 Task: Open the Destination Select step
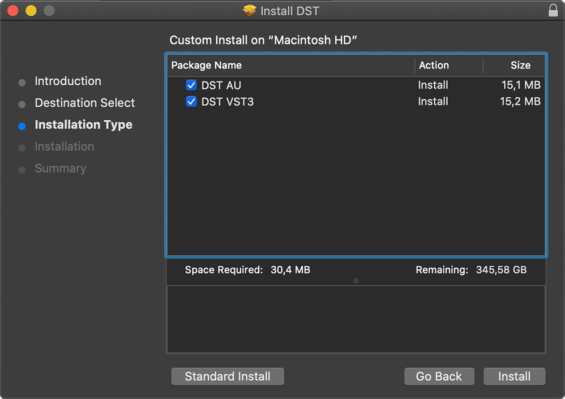point(84,103)
